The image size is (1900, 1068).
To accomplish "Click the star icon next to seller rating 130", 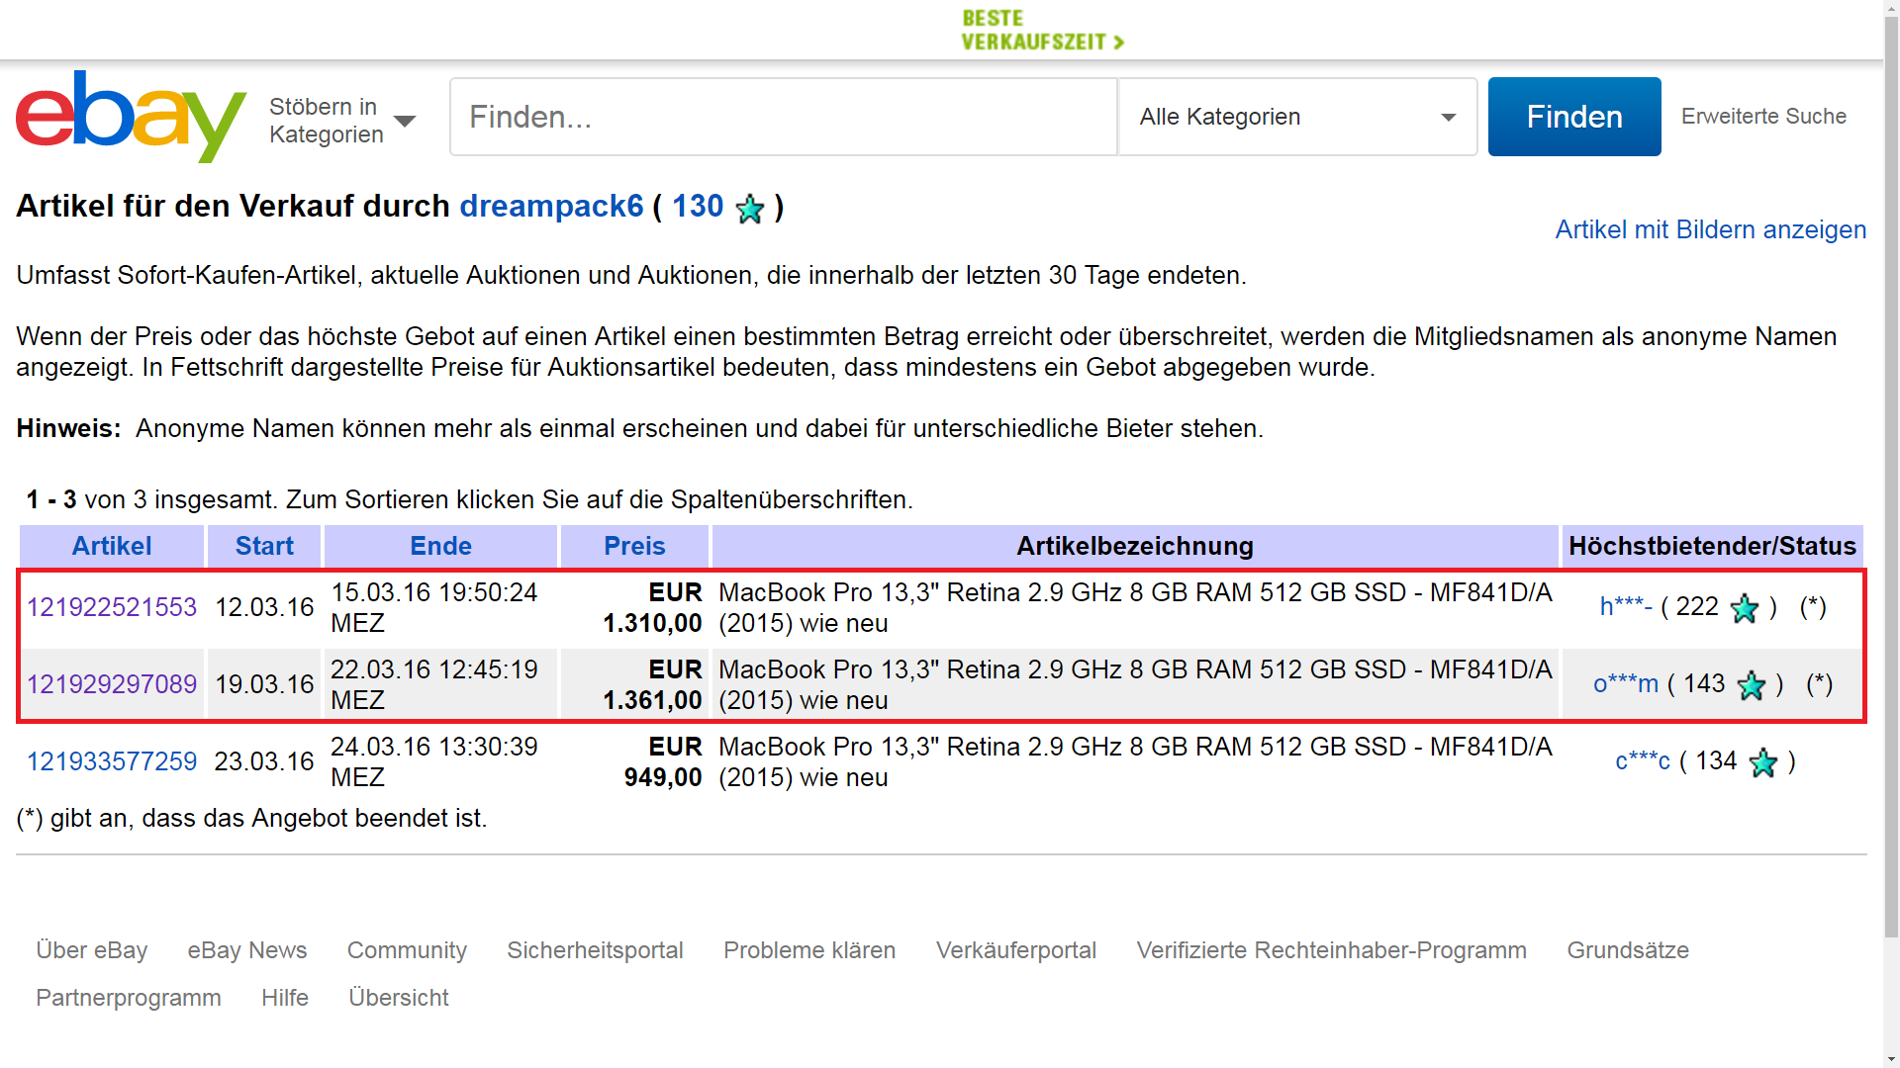I will [x=750, y=209].
